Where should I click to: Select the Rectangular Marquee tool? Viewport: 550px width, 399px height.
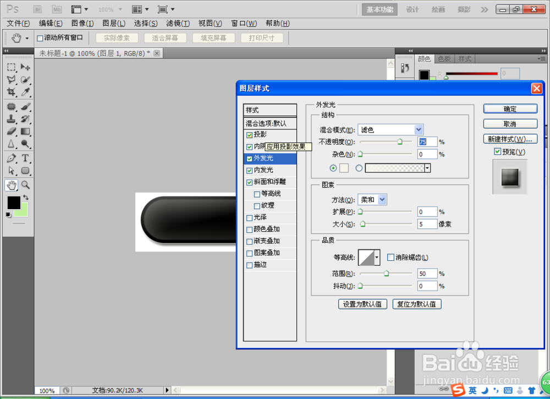[11, 67]
